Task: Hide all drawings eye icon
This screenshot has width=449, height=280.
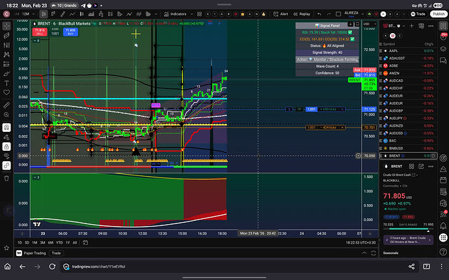Action: tap(7, 156)
